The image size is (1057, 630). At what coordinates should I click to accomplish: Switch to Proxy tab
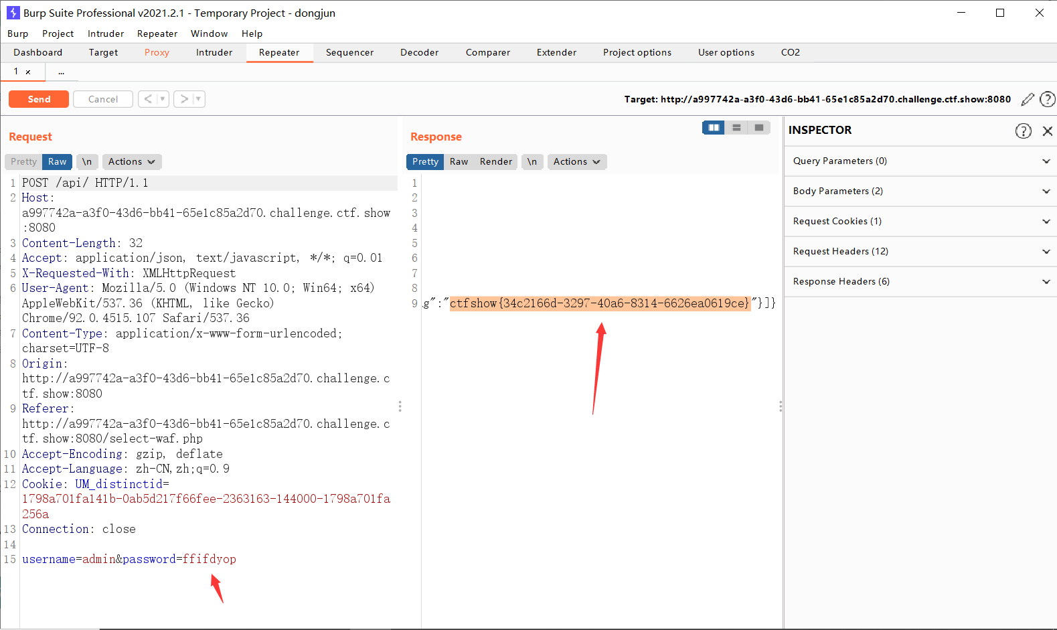click(x=157, y=52)
